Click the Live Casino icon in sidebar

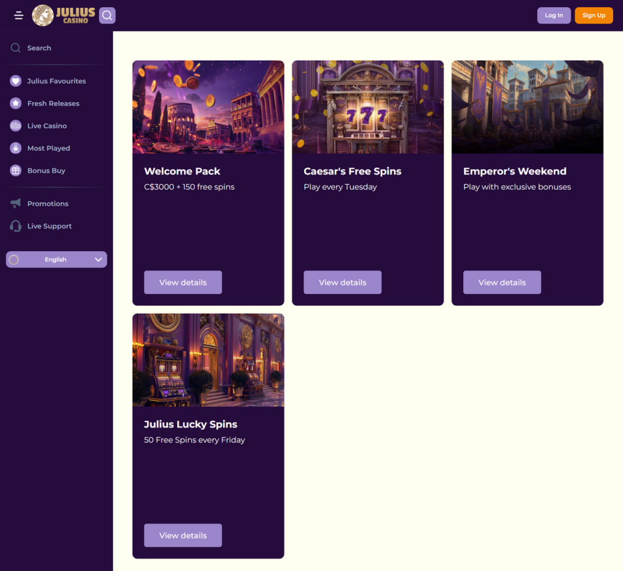[x=16, y=126]
